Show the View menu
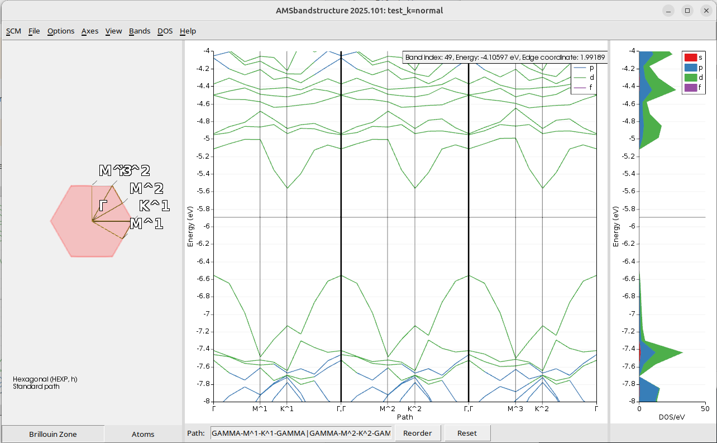 pos(113,31)
